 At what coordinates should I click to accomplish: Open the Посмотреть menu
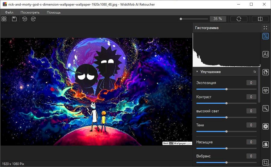click(30, 12)
